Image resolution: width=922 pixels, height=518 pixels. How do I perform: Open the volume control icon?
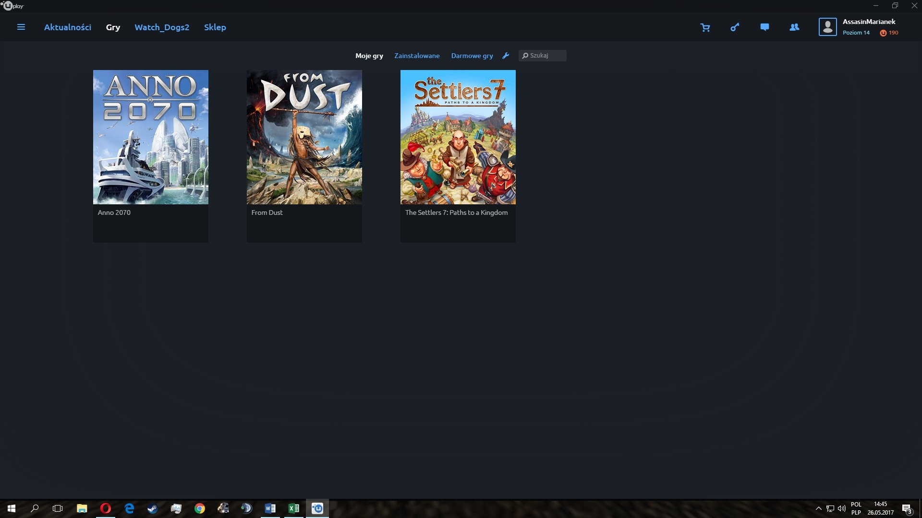coord(841,508)
